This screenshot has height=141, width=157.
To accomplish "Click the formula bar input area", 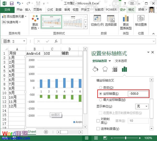I will (108, 41).
